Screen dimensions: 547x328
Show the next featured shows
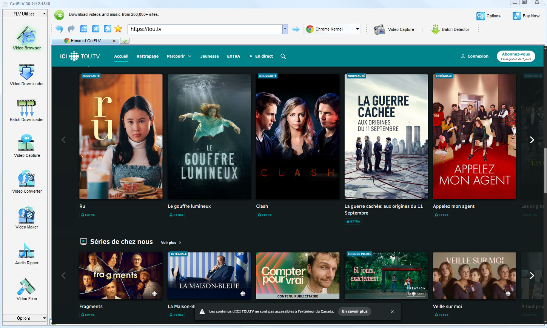point(532,140)
